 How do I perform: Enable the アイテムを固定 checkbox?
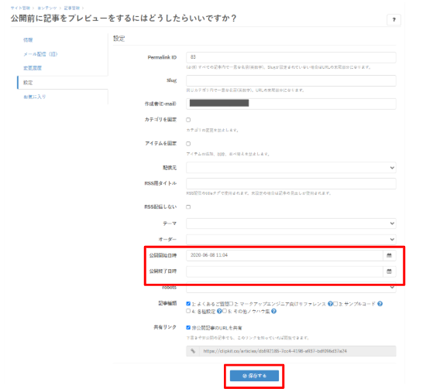click(x=188, y=144)
